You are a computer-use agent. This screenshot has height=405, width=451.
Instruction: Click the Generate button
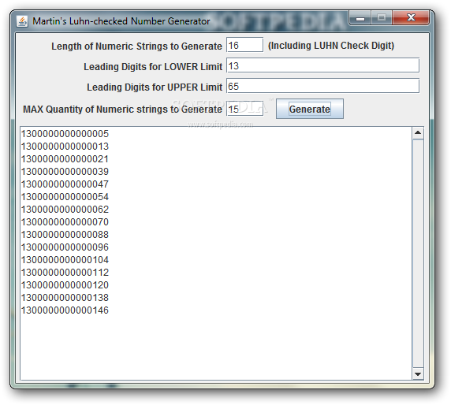point(310,109)
